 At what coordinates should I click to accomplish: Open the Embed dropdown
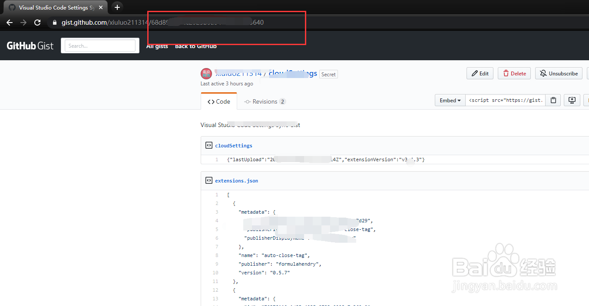[450, 100]
